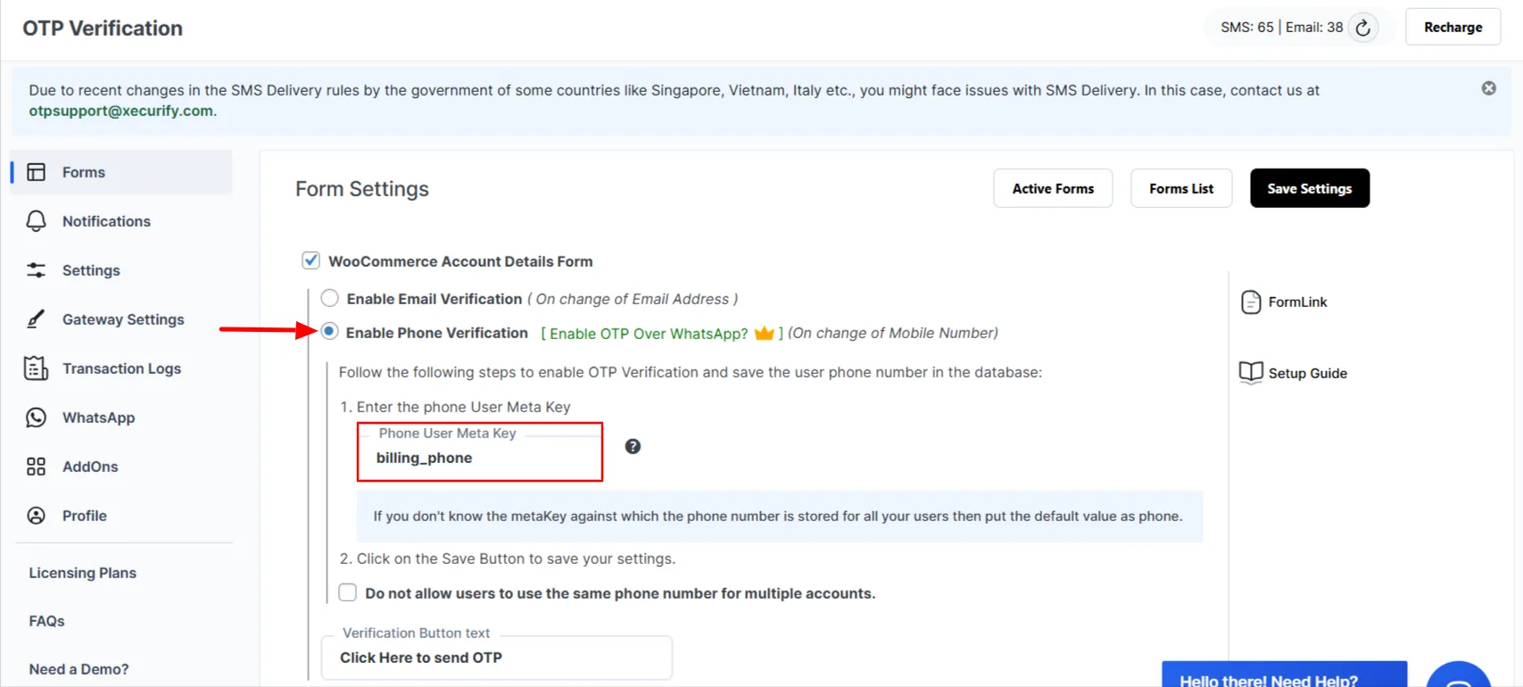Open the Profile section in sidebar

click(x=84, y=515)
